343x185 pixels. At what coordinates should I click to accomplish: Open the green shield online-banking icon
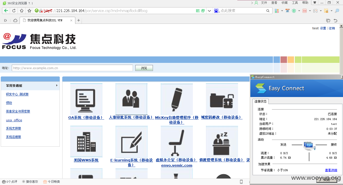click(294, 11)
